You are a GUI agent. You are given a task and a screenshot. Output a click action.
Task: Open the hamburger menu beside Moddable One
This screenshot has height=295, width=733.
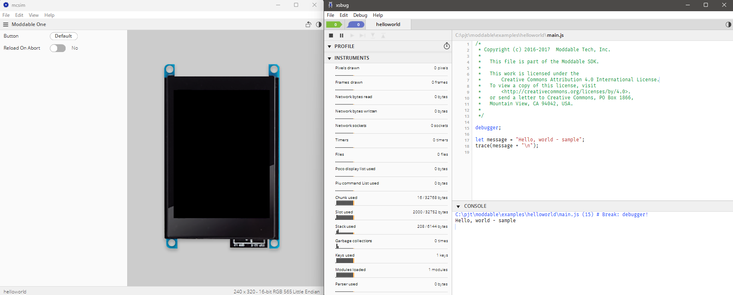coord(6,24)
